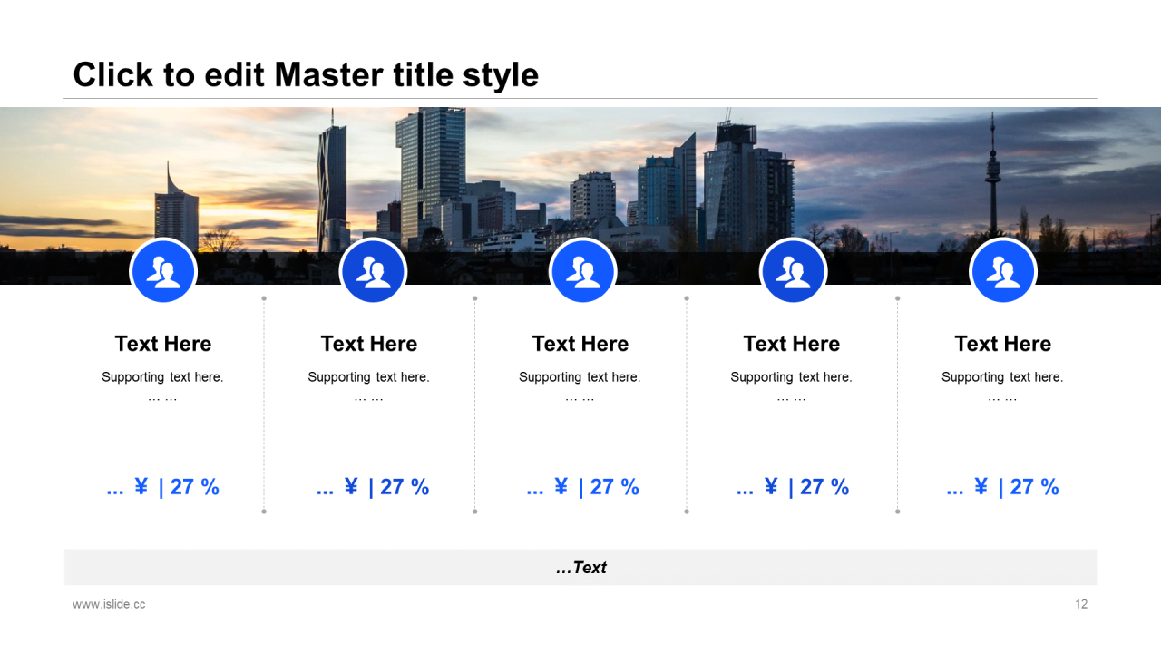This screenshot has height=653, width=1161.
Task: Select the last dashed vertical divider line
Action: 897,404
